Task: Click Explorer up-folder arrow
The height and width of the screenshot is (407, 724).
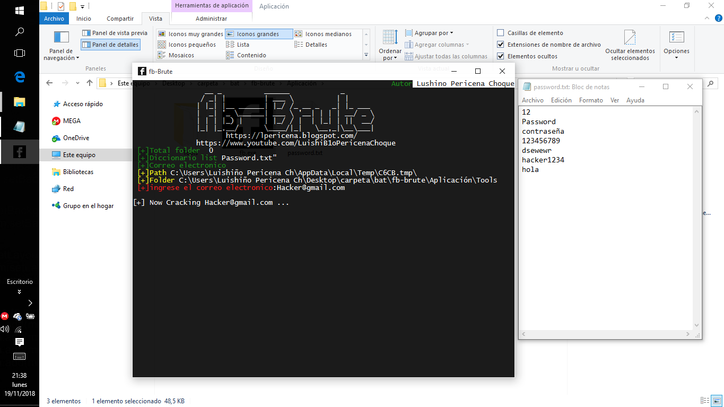Action: click(90, 83)
